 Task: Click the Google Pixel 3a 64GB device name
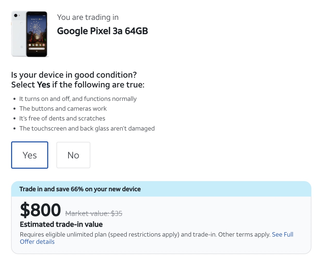[102, 31]
